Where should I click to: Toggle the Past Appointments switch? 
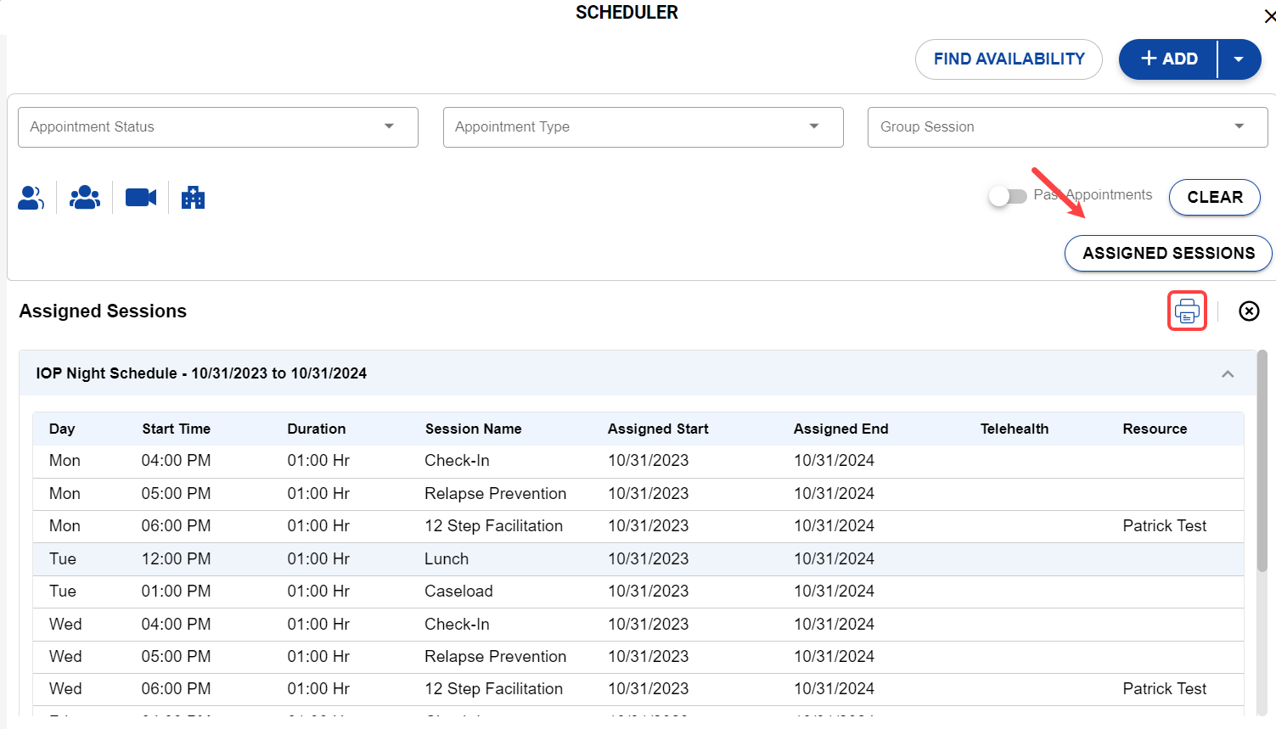tap(1008, 196)
